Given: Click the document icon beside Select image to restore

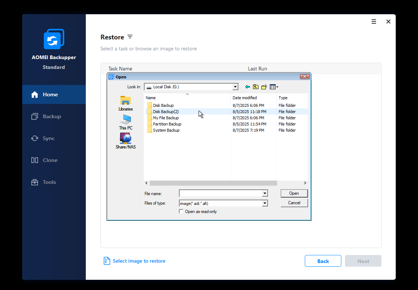Looking at the screenshot, I should coord(107,261).
